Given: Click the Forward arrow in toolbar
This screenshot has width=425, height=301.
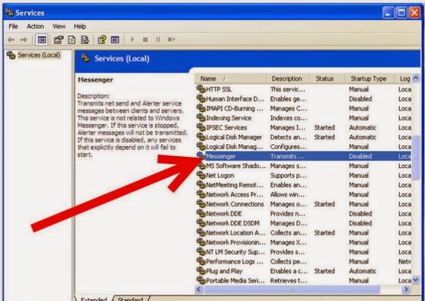Looking at the screenshot, I should (x=24, y=40).
